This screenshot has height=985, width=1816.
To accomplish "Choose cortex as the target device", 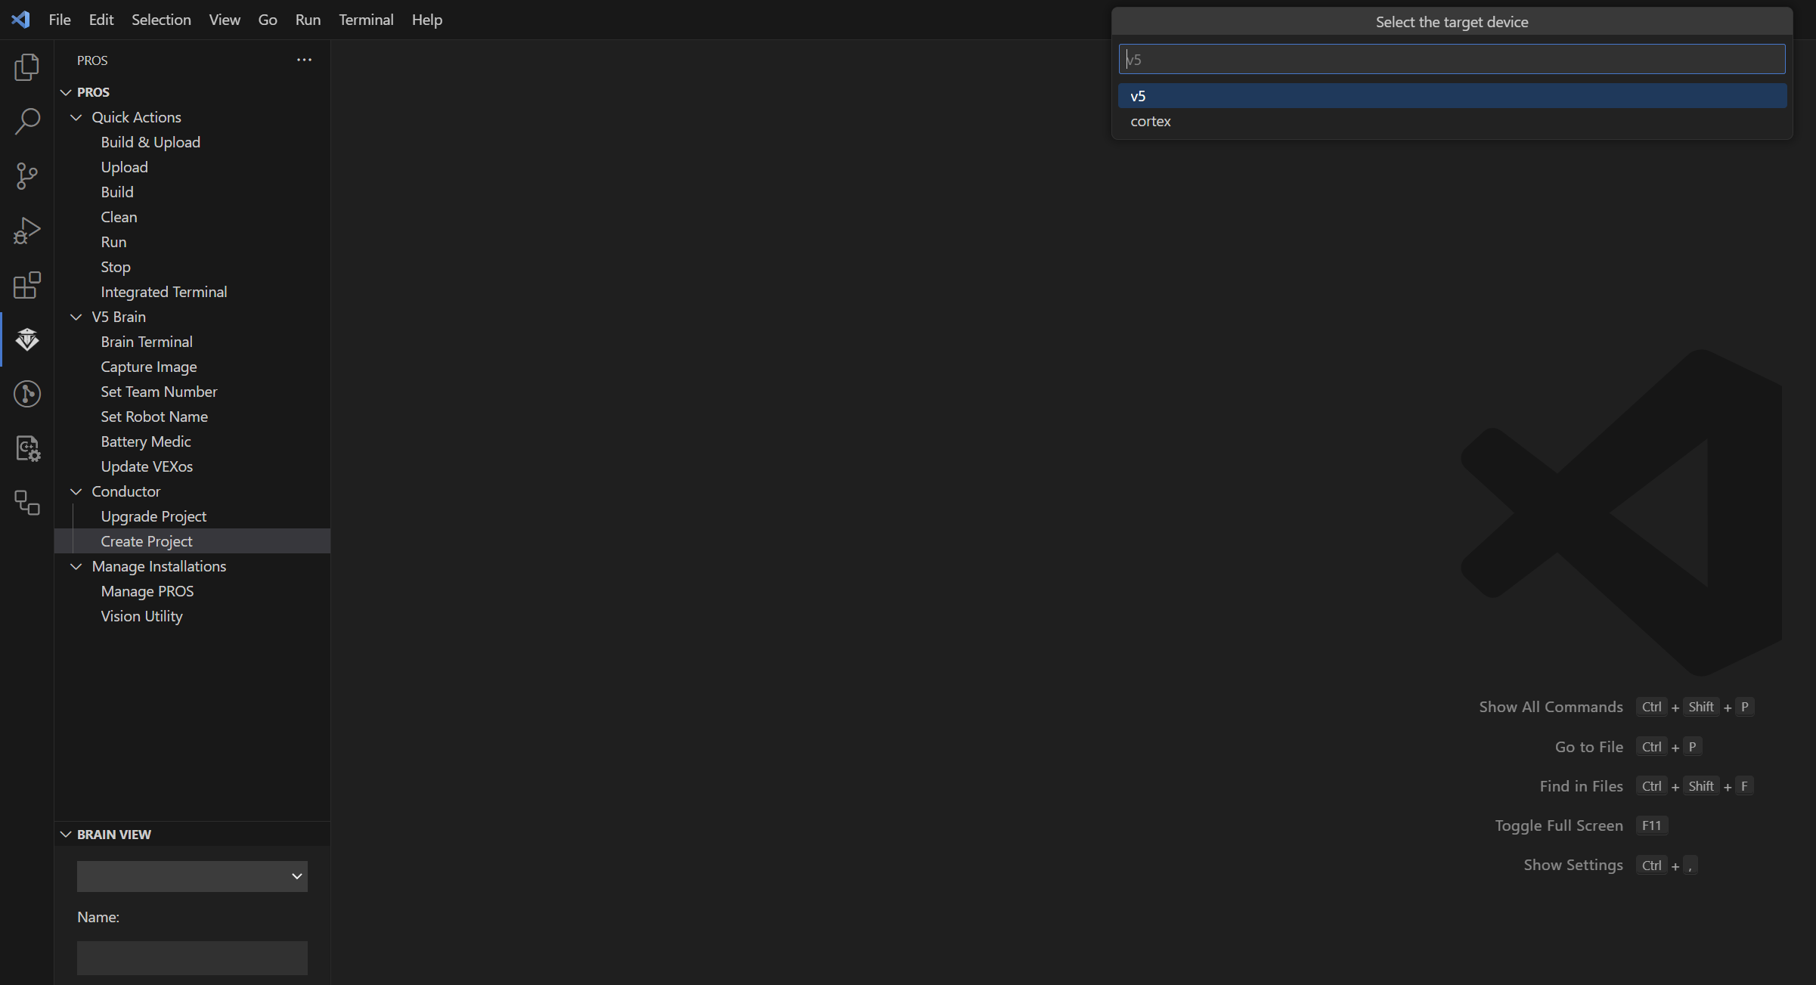I will pyautogui.click(x=1452, y=121).
